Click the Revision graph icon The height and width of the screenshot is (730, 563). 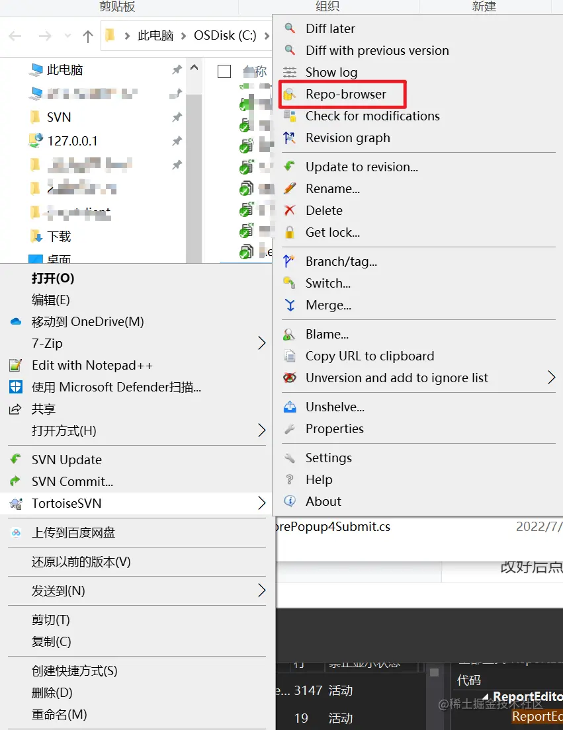point(290,138)
